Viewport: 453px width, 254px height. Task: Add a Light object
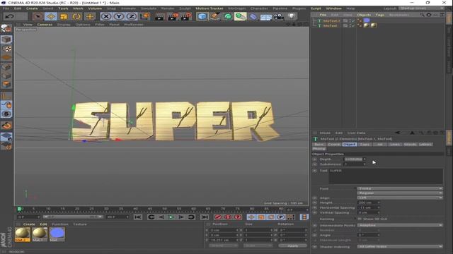(x=292, y=16)
